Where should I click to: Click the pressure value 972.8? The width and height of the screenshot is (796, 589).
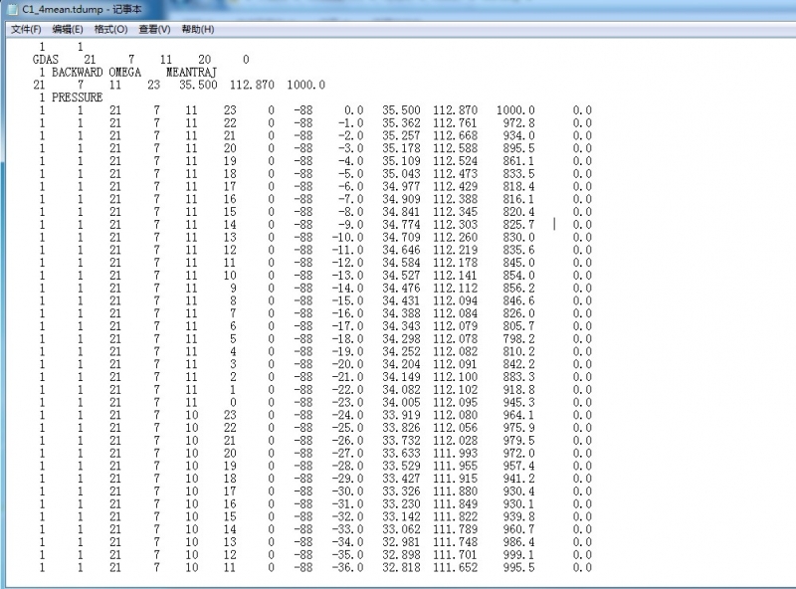coord(517,122)
